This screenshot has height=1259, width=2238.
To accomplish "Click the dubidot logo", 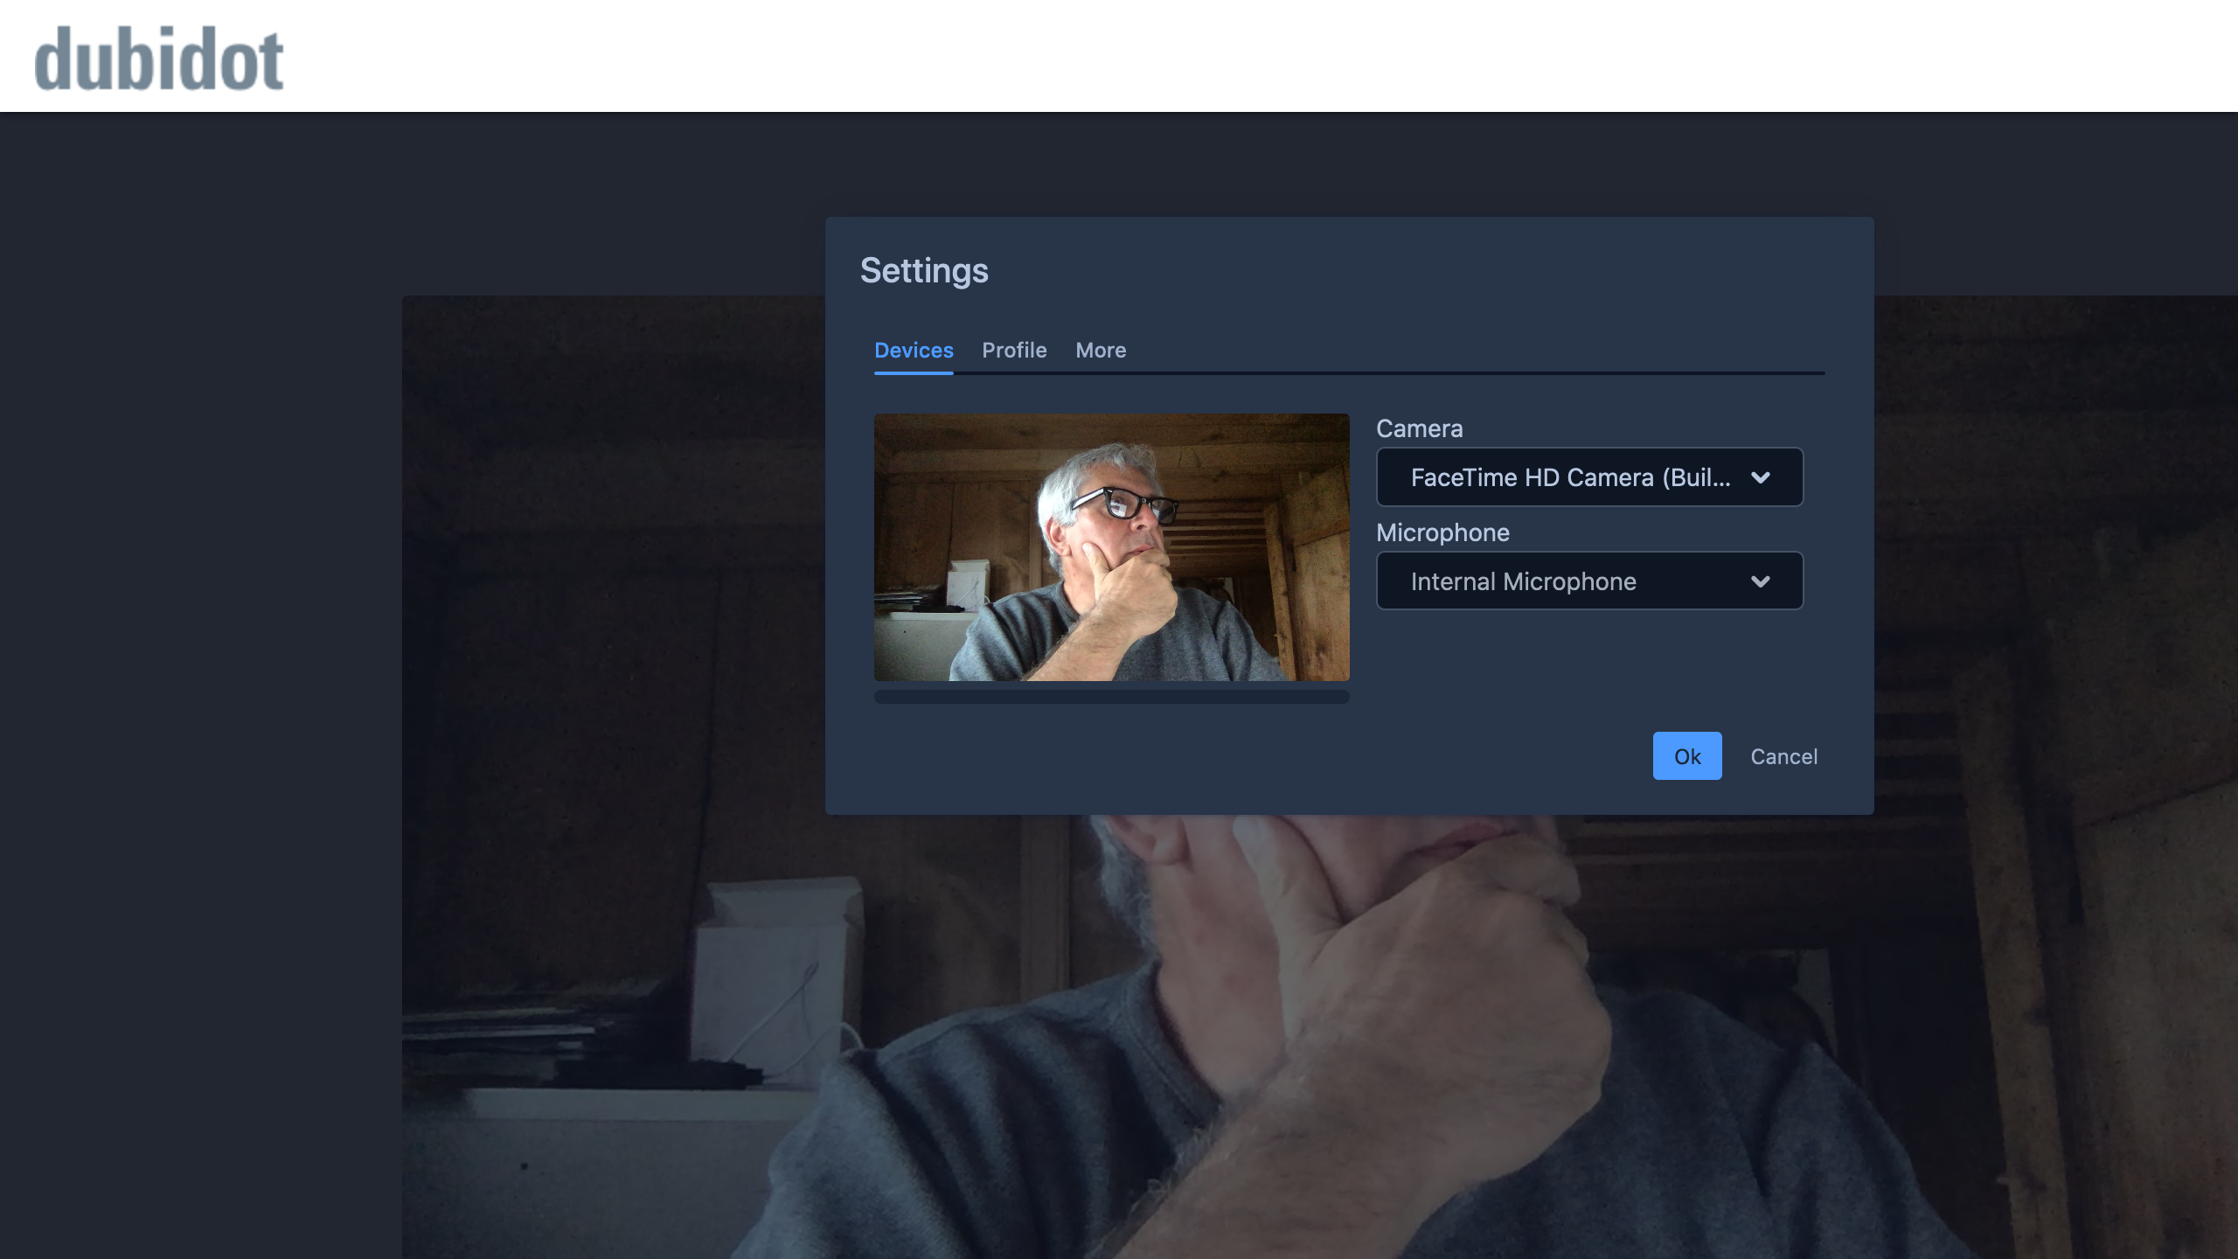I will tap(158, 59).
